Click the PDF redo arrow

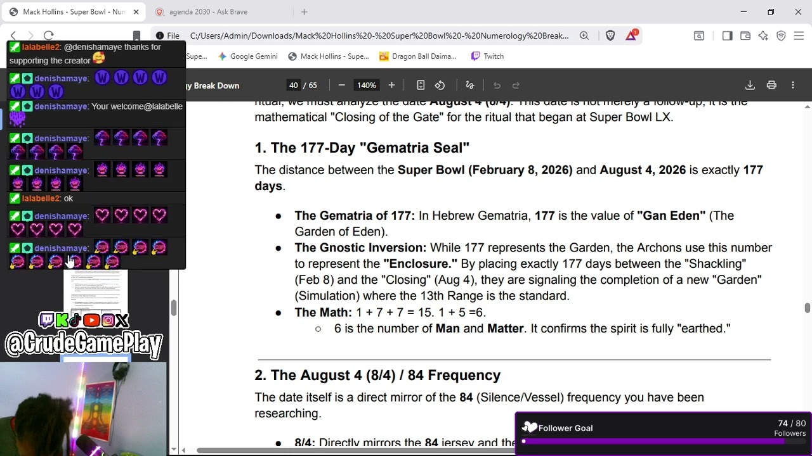coord(516,85)
